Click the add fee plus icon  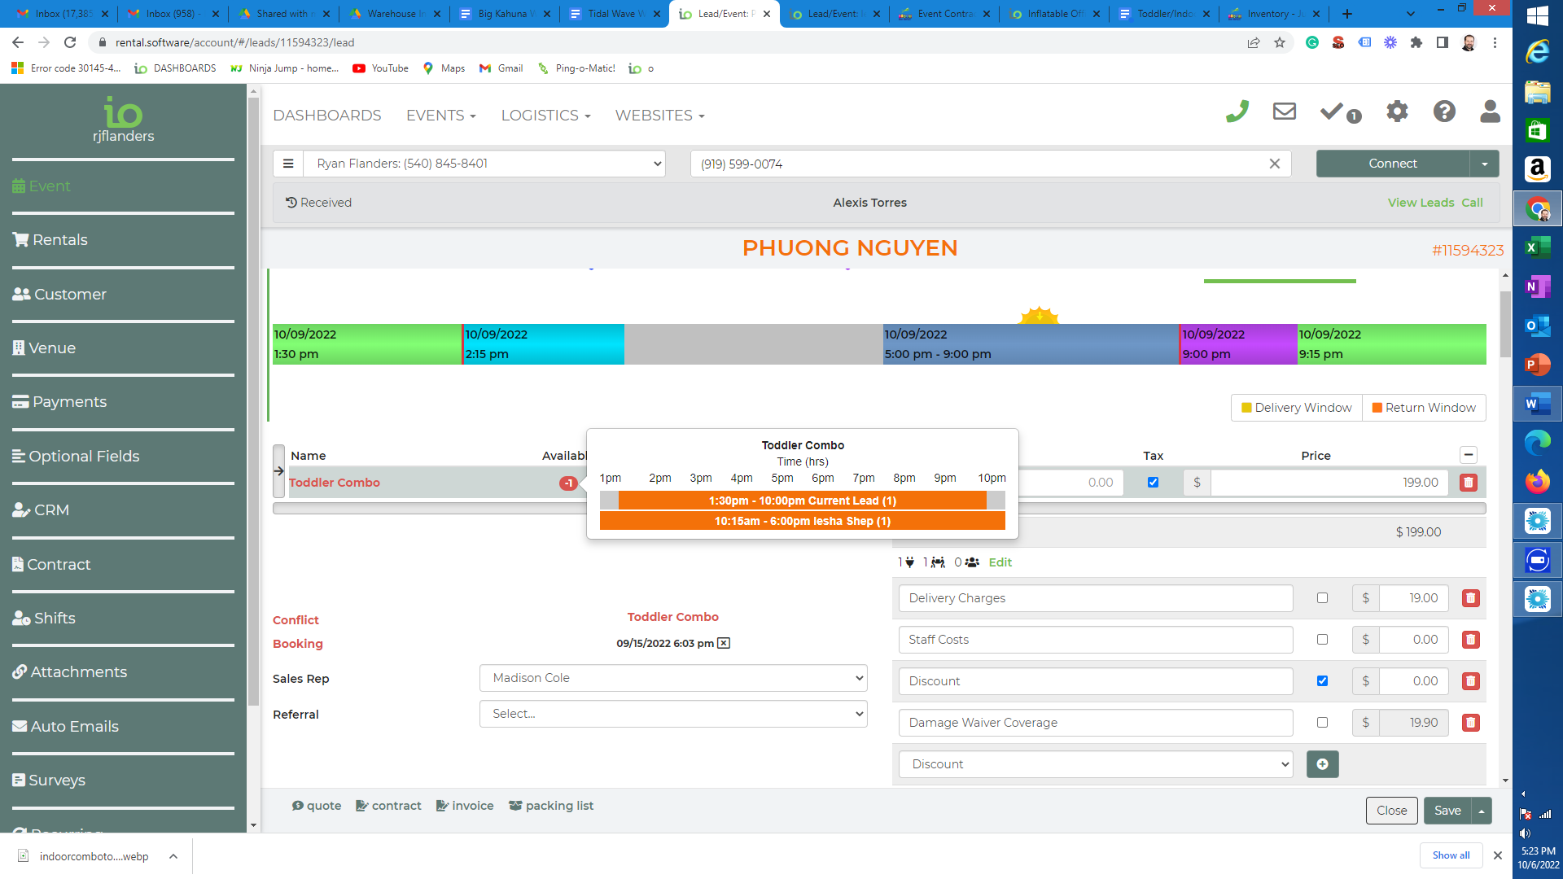tap(1322, 764)
